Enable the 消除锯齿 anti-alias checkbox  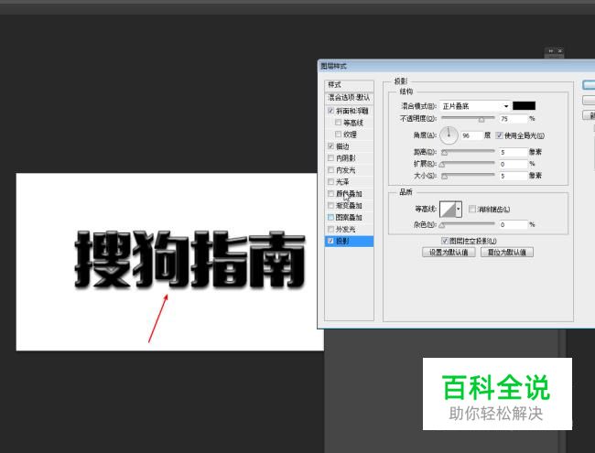(x=472, y=209)
